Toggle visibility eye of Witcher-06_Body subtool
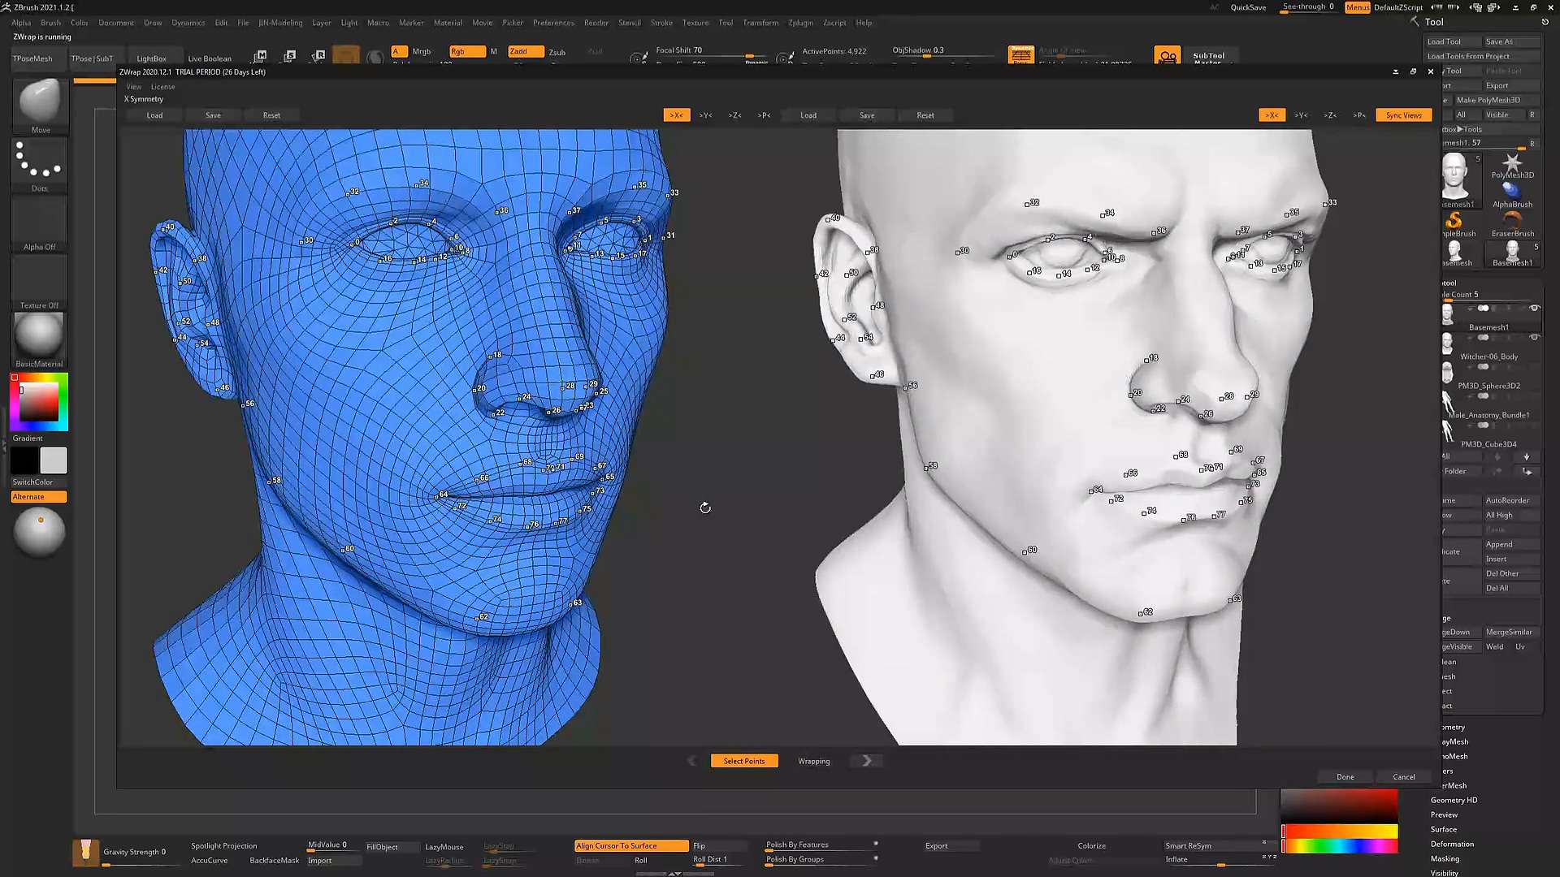This screenshot has height=877, width=1560. pyautogui.click(x=1534, y=338)
